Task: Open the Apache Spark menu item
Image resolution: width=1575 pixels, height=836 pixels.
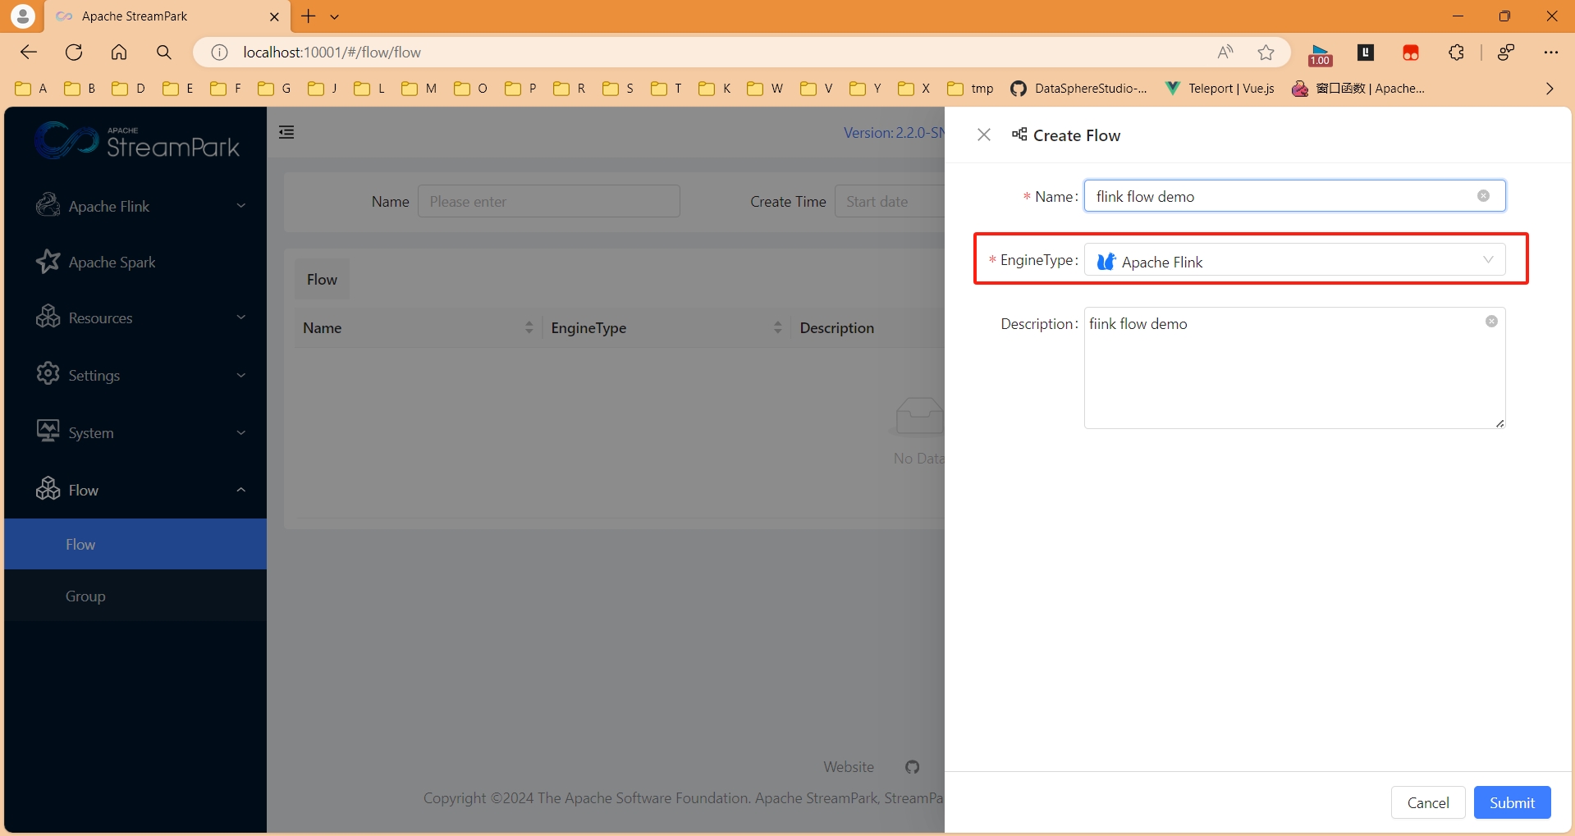Action: (135, 262)
